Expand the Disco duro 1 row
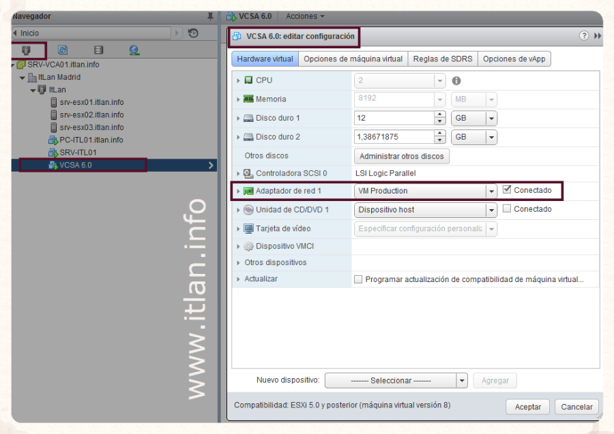The height and width of the screenshot is (434, 614). tap(238, 119)
